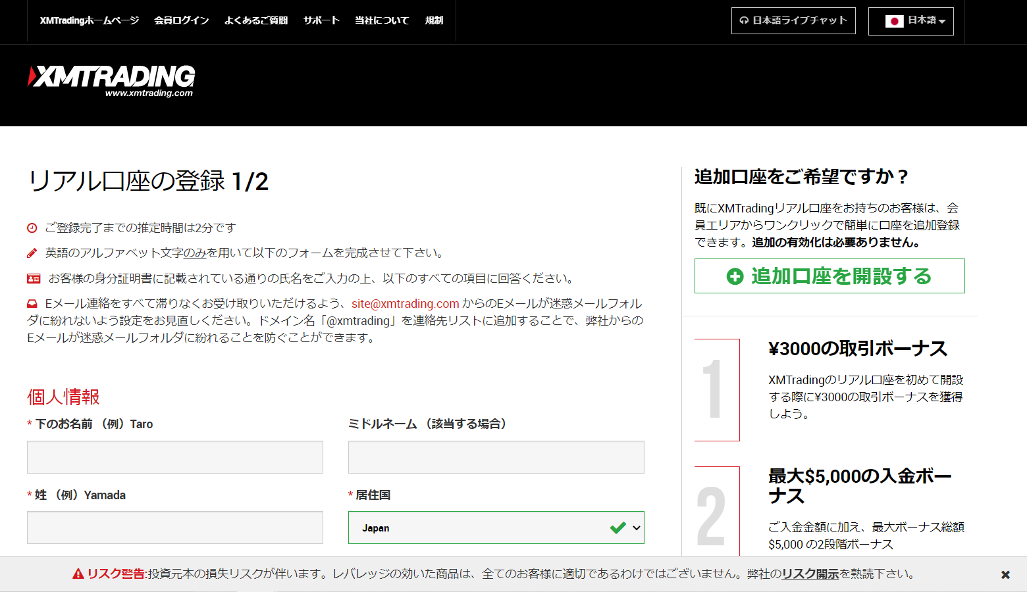Click the green checkmark in the Japan country field
Image resolution: width=1027 pixels, height=592 pixels.
[x=618, y=527]
